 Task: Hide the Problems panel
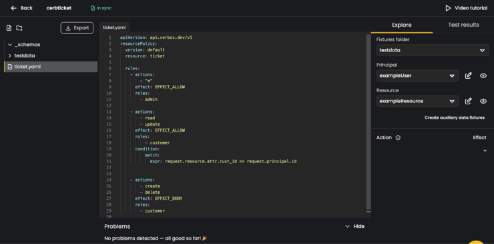[354, 227]
